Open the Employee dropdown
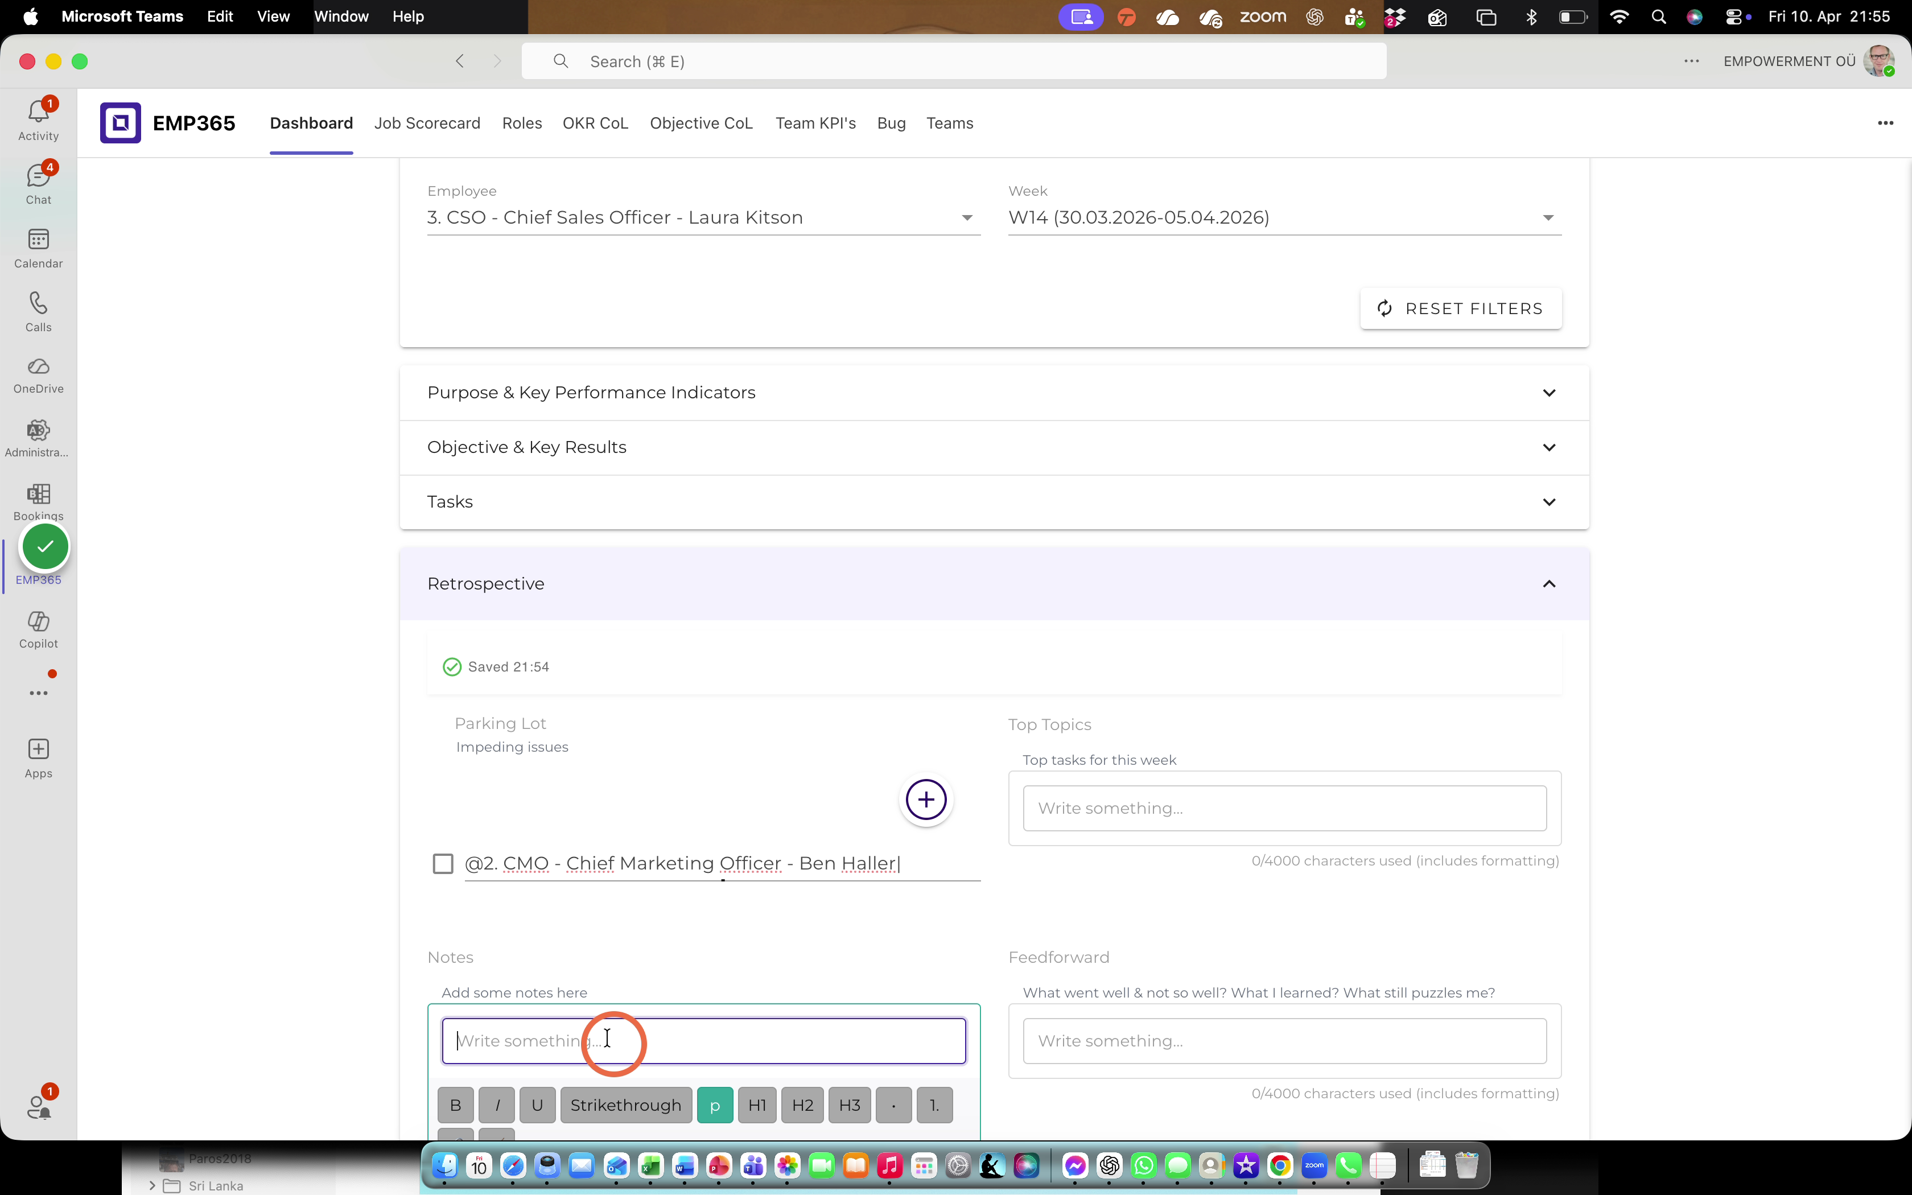The height and width of the screenshot is (1195, 1912). 703,217
